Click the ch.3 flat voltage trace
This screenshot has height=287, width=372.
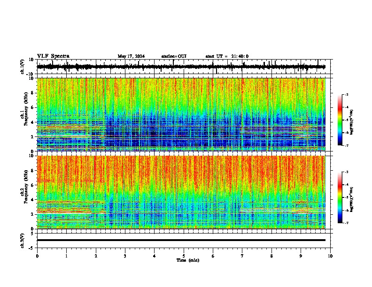coord(181,240)
